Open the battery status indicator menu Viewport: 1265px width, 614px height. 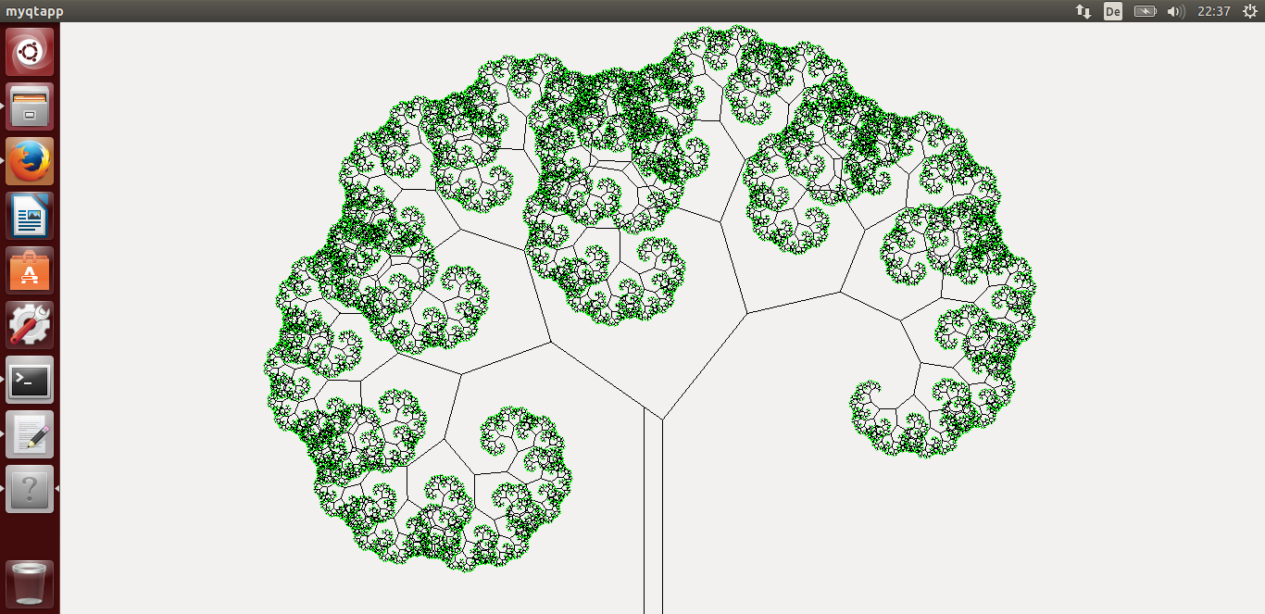point(1145,11)
